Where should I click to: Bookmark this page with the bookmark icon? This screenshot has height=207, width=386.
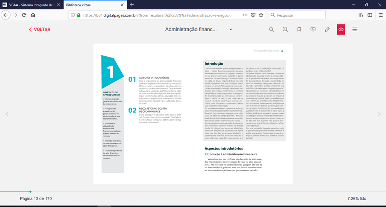pyautogui.click(x=299, y=29)
